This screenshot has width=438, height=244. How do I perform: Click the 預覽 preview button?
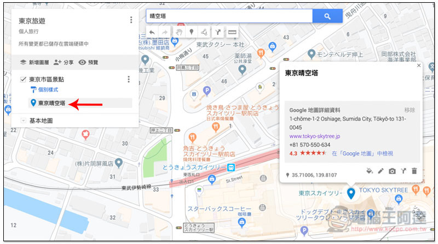pos(88,62)
